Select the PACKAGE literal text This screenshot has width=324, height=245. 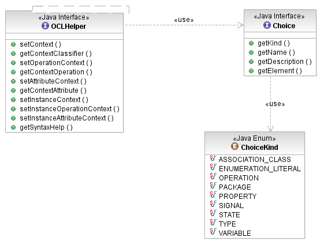235,187
